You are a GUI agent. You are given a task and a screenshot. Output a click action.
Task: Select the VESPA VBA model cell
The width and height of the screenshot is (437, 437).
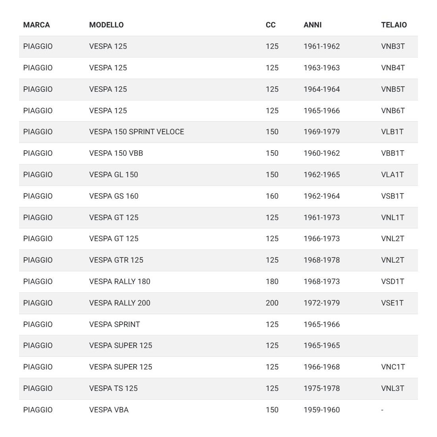109,410
